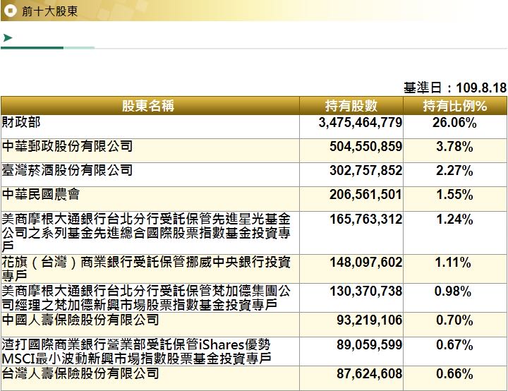
Task: Click percentage 1.11%
Action: pos(453,263)
